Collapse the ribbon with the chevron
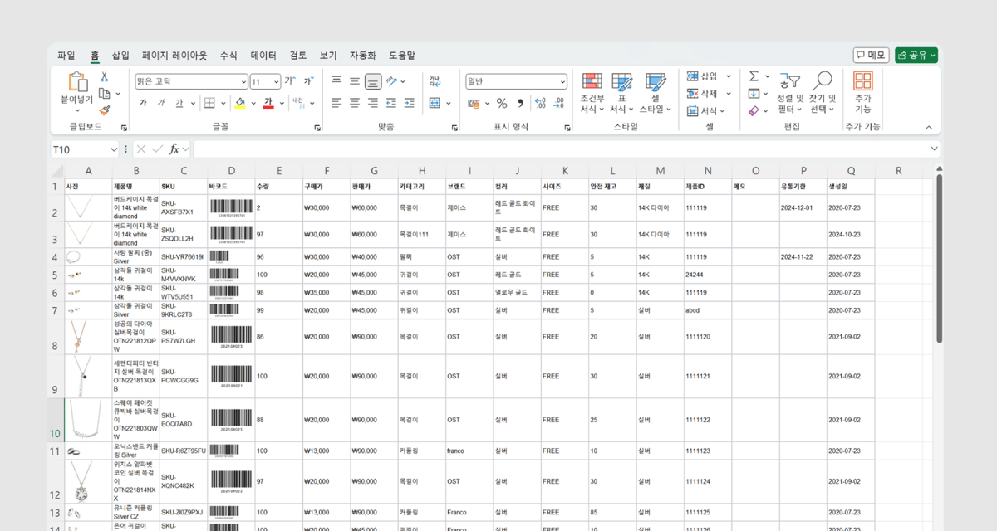This screenshot has width=997, height=531. [x=929, y=127]
